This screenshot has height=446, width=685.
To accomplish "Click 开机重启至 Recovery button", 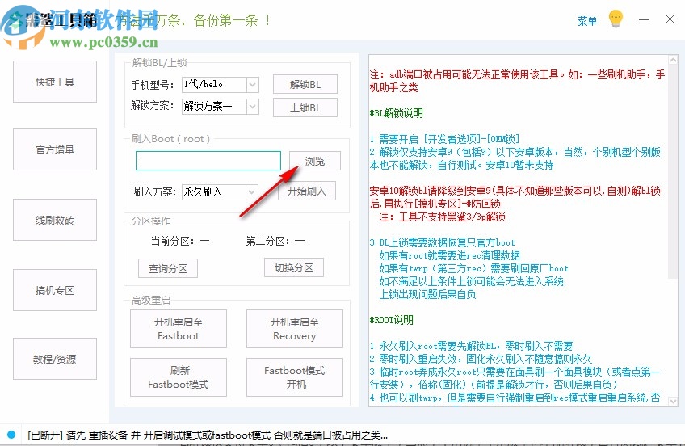I will click(x=295, y=329).
